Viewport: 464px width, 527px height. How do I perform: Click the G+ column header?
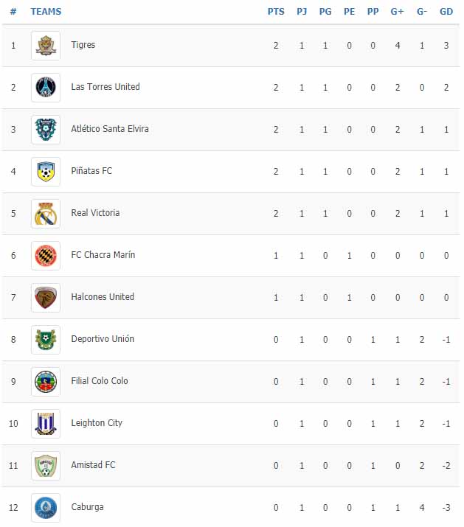(397, 12)
